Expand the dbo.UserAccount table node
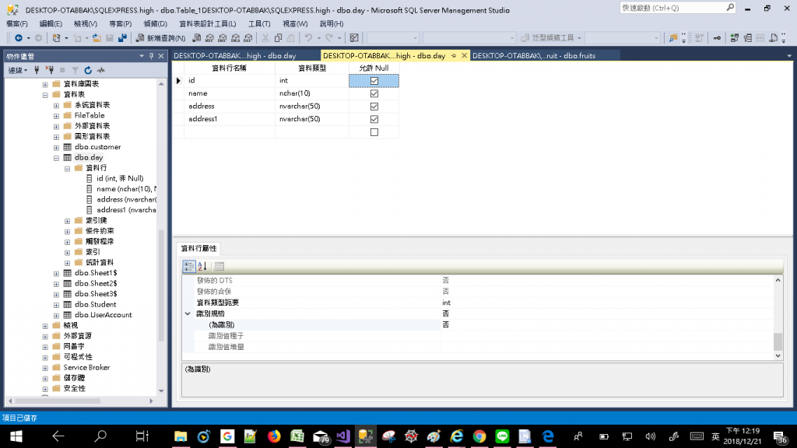 click(x=56, y=316)
